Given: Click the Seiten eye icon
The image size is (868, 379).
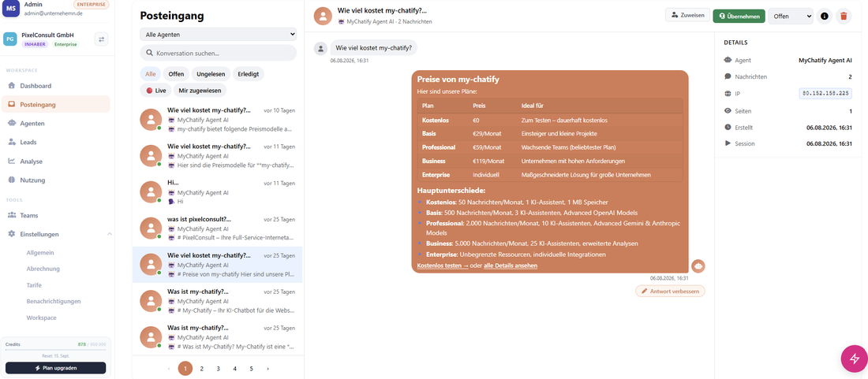Looking at the screenshot, I should (728, 111).
